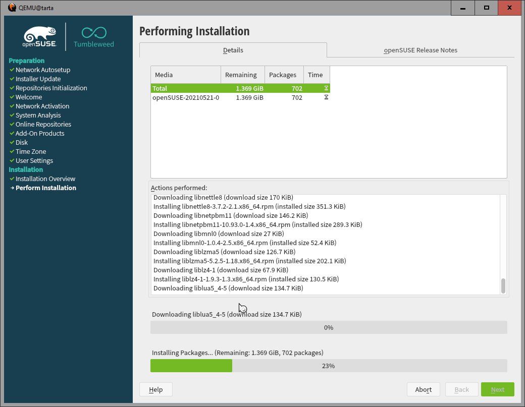Click the checkmark beside Installation Overview
The height and width of the screenshot is (407, 525).
tap(12, 179)
